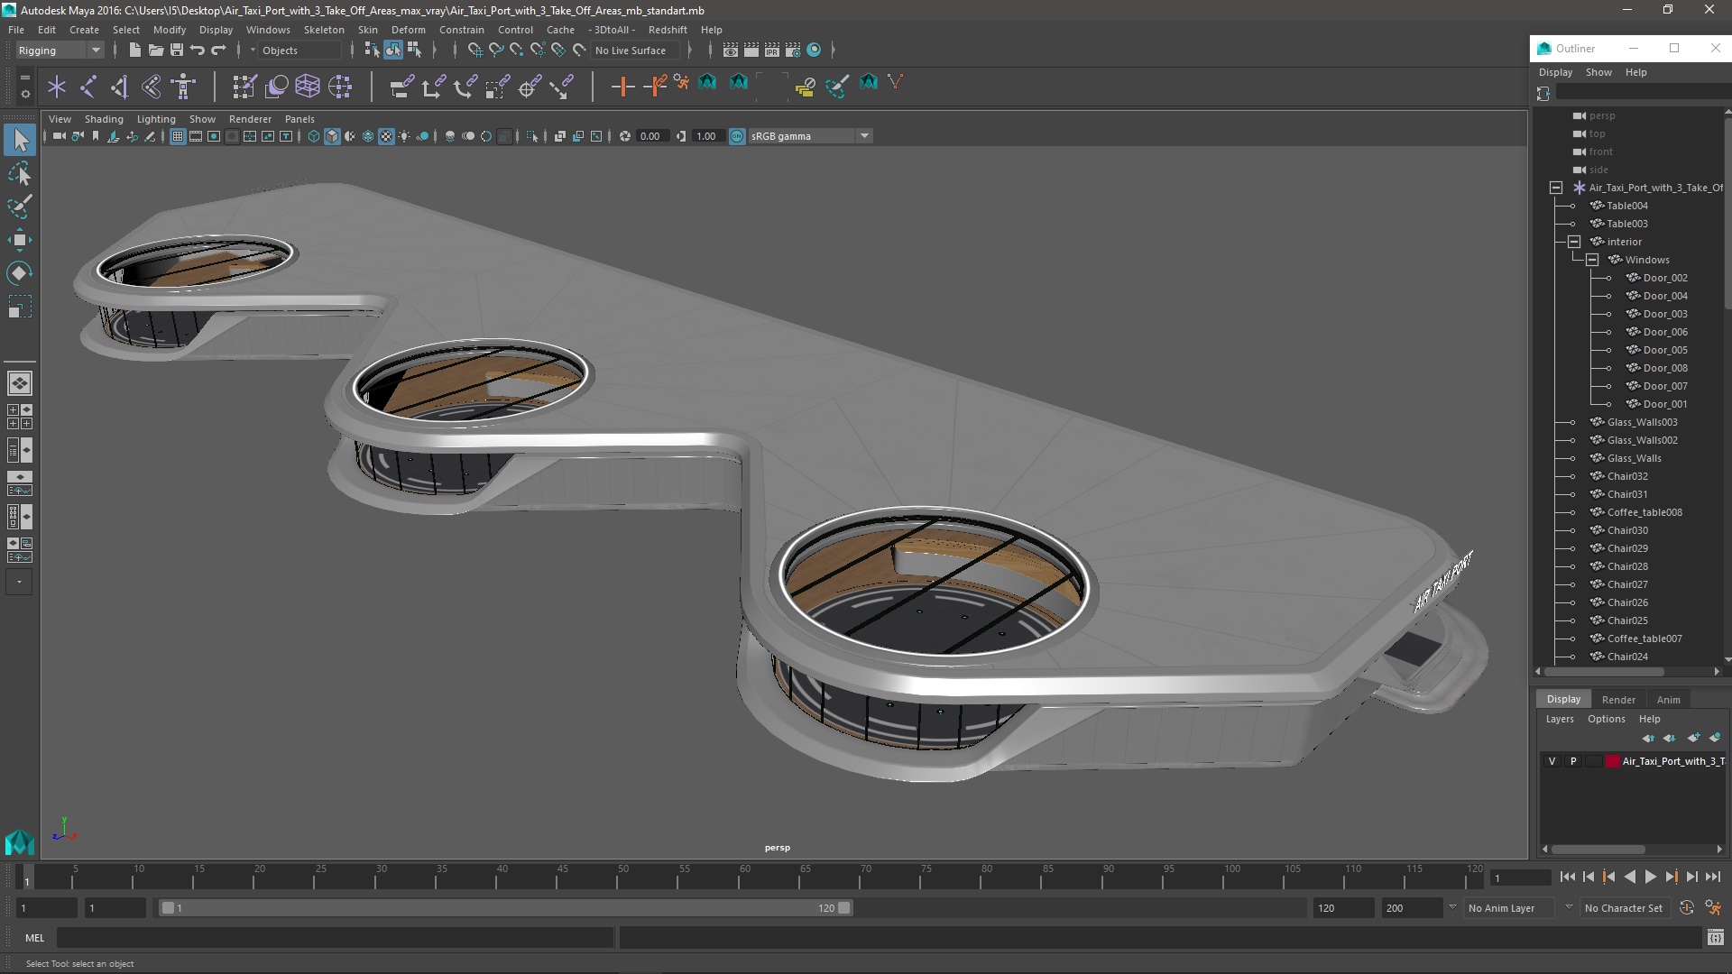
Task: Open the sRGB gamma dropdown arrow
Action: coord(864,136)
